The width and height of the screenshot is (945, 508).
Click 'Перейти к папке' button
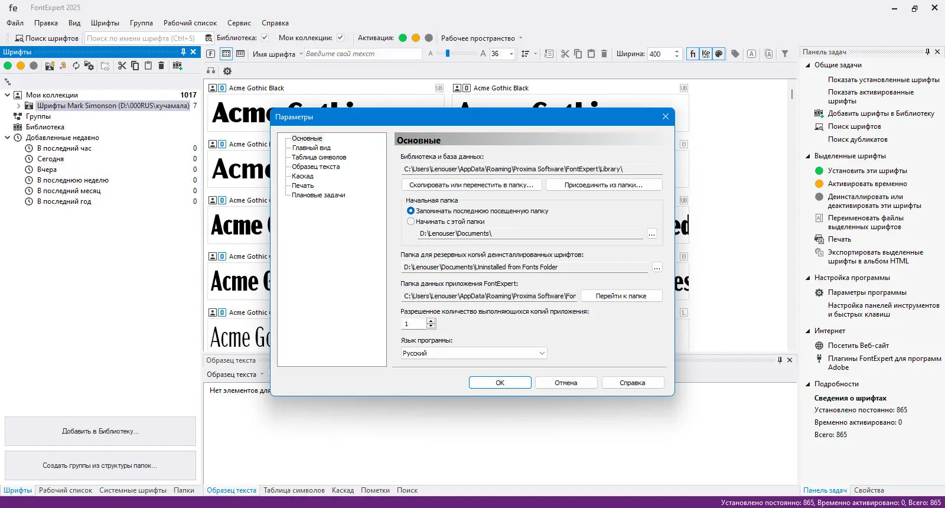pos(621,296)
